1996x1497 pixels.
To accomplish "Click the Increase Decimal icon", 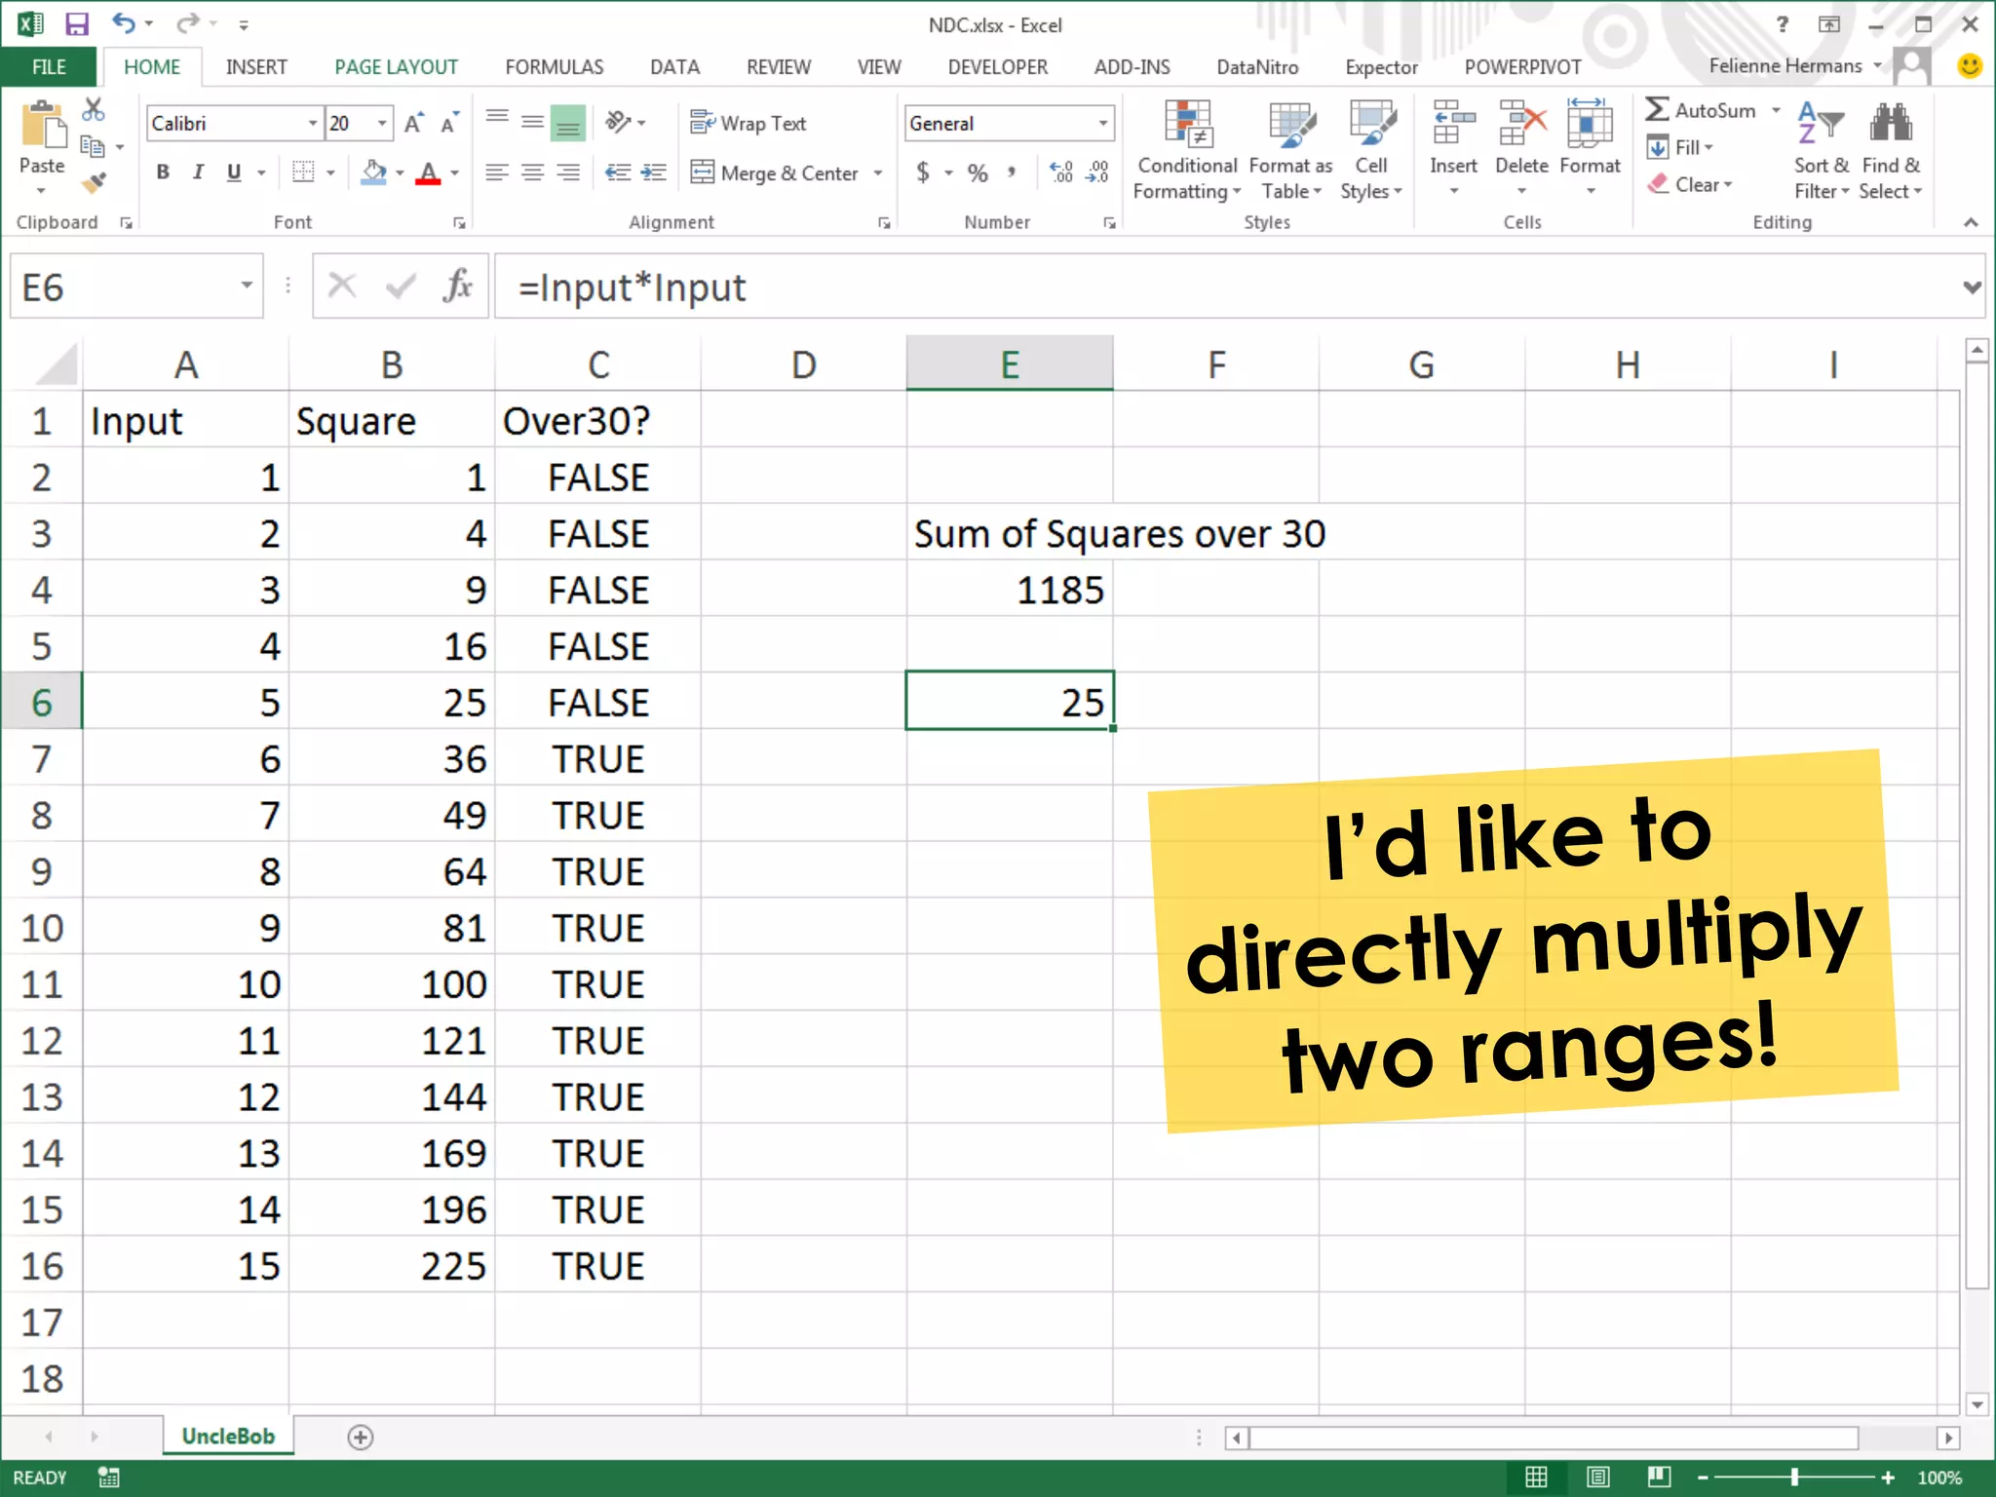I will 1061,173.
